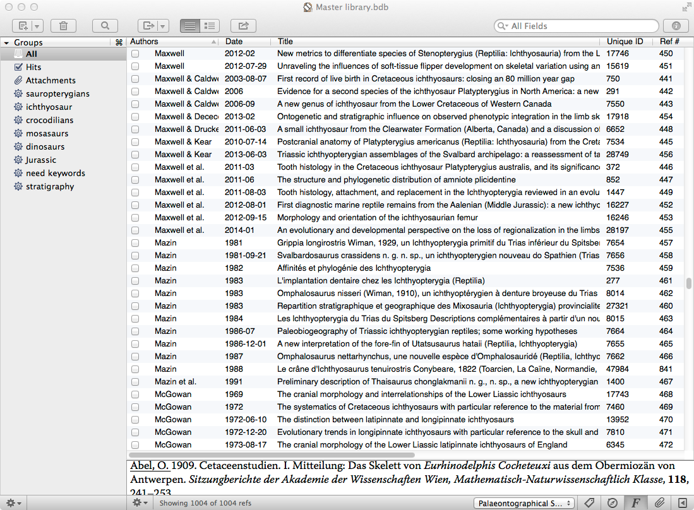Click the F formatted preview icon
The height and width of the screenshot is (510, 694).
[635, 502]
